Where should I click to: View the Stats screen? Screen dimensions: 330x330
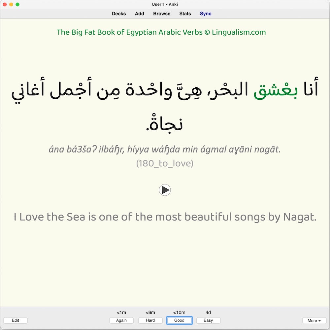point(185,14)
